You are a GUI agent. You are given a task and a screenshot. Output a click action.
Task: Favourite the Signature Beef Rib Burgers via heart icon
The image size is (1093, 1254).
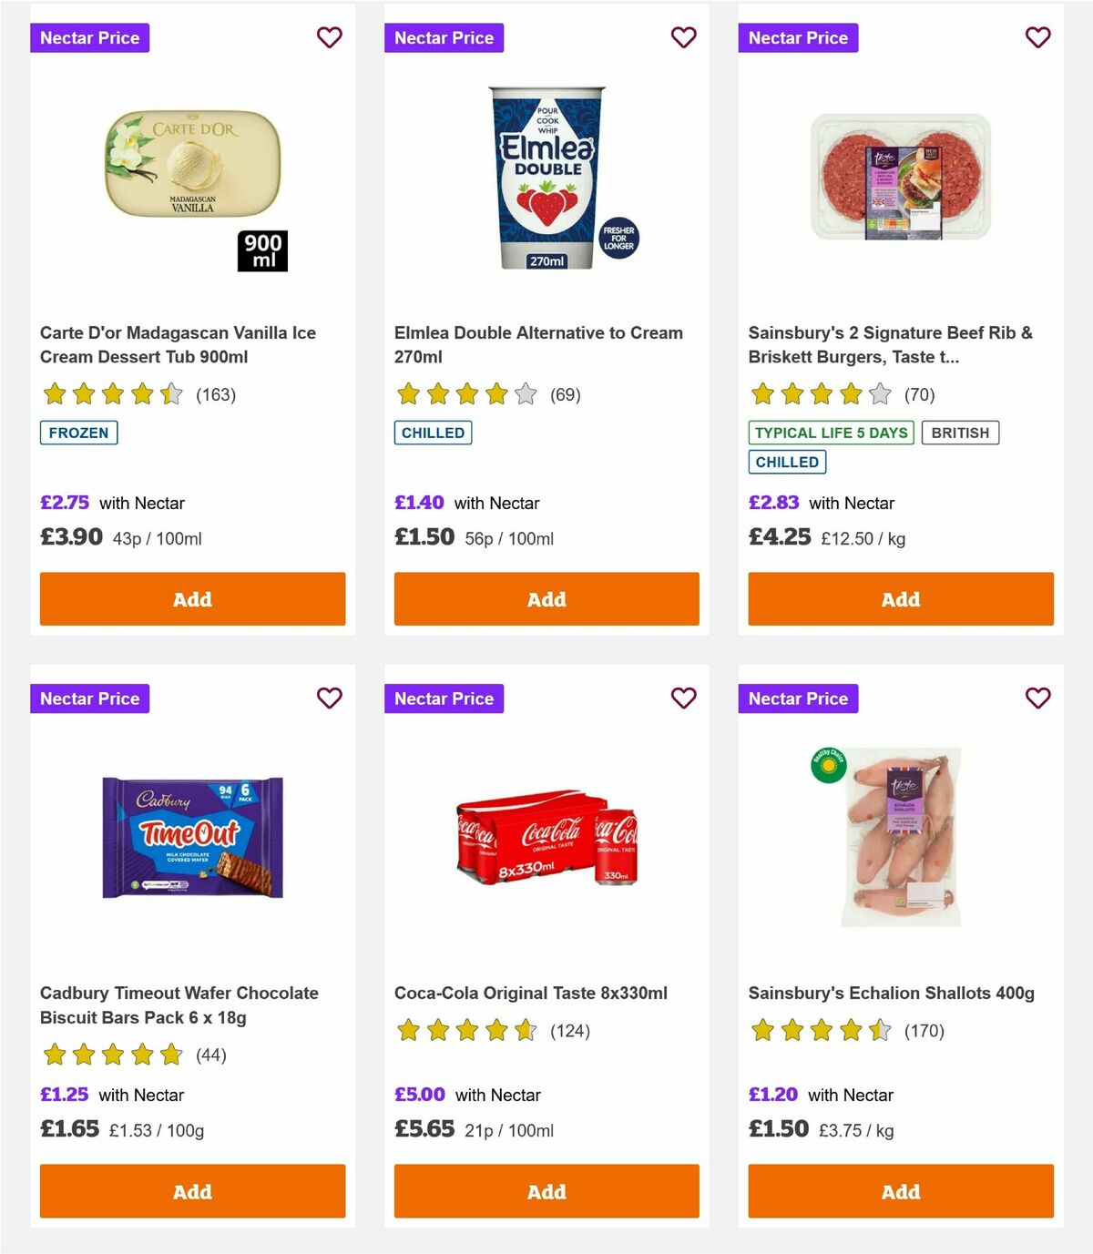[1037, 37]
